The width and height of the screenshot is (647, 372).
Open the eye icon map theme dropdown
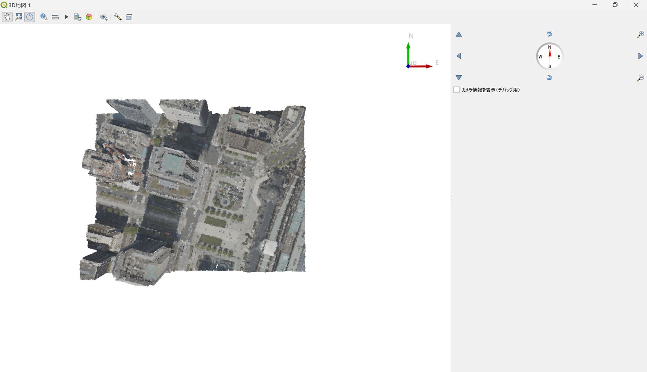pos(104,17)
